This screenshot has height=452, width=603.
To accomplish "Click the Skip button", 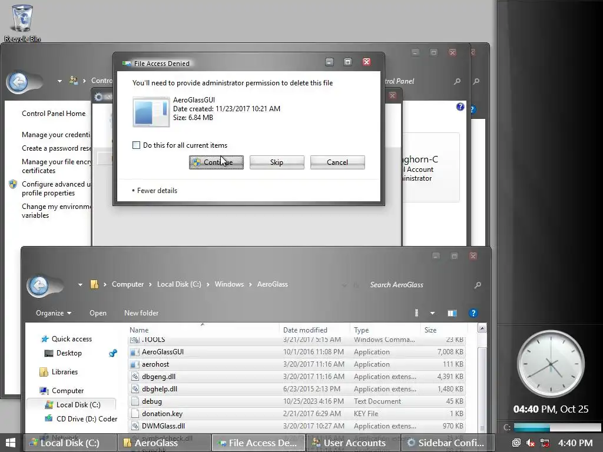I will tap(277, 162).
